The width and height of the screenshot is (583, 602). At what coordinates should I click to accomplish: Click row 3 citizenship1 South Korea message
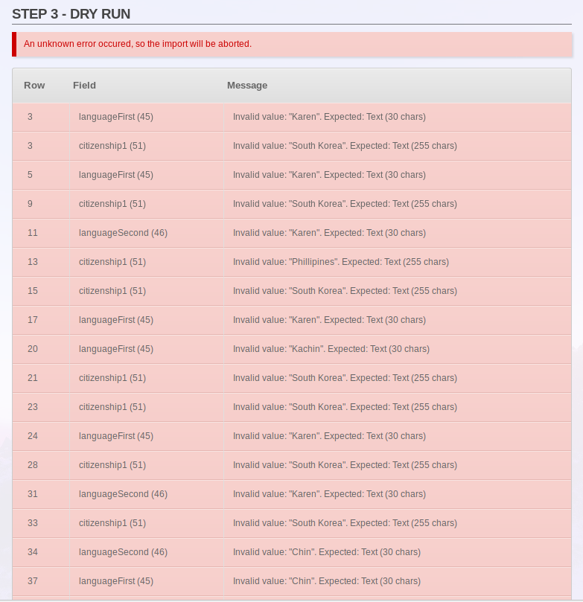tap(345, 146)
